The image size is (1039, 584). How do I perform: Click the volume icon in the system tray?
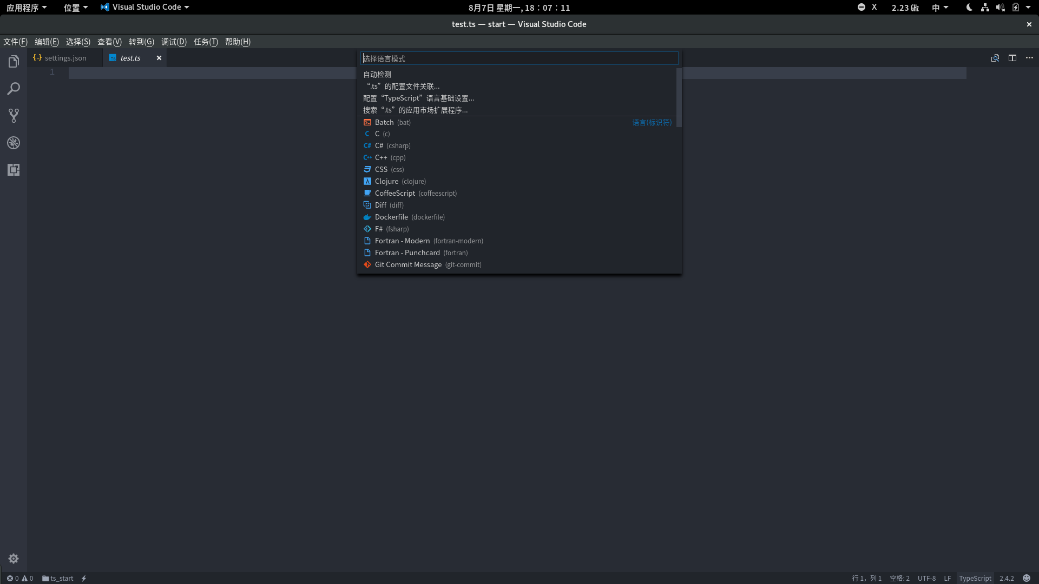pyautogui.click(x=1000, y=7)
